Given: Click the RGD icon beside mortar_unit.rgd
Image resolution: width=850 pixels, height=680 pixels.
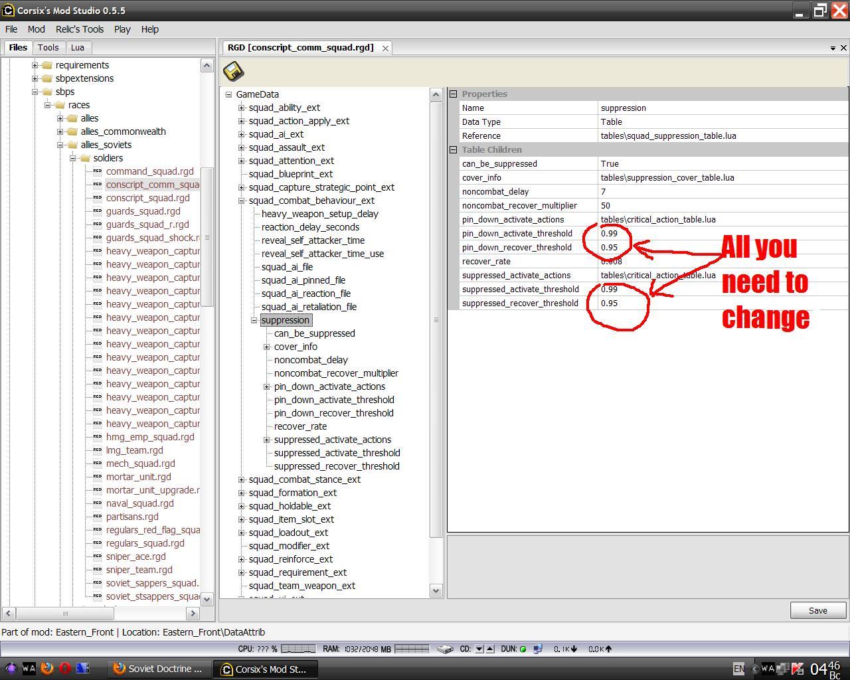Looking at the screenshot, I should pyautogui.click(x=98, y=477).
